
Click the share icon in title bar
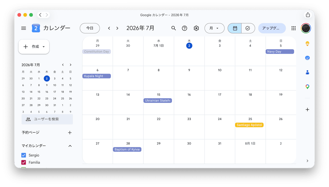308,15
